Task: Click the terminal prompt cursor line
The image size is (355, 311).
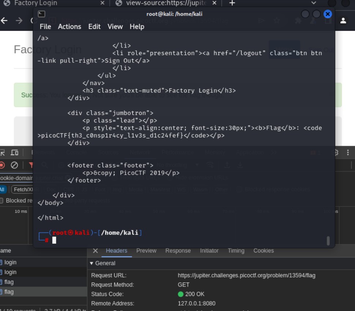Action: pos(54,240)
